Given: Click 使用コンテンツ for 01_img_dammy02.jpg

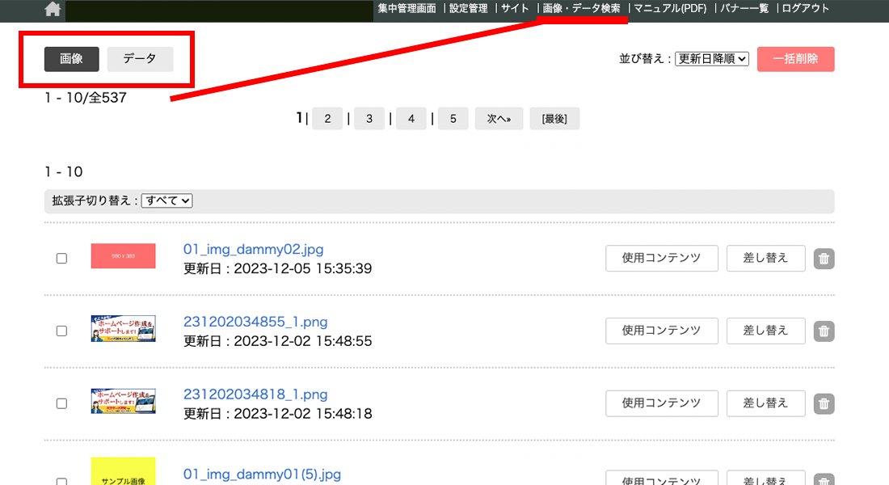Looking at the screenshot, I should (662, 259).
